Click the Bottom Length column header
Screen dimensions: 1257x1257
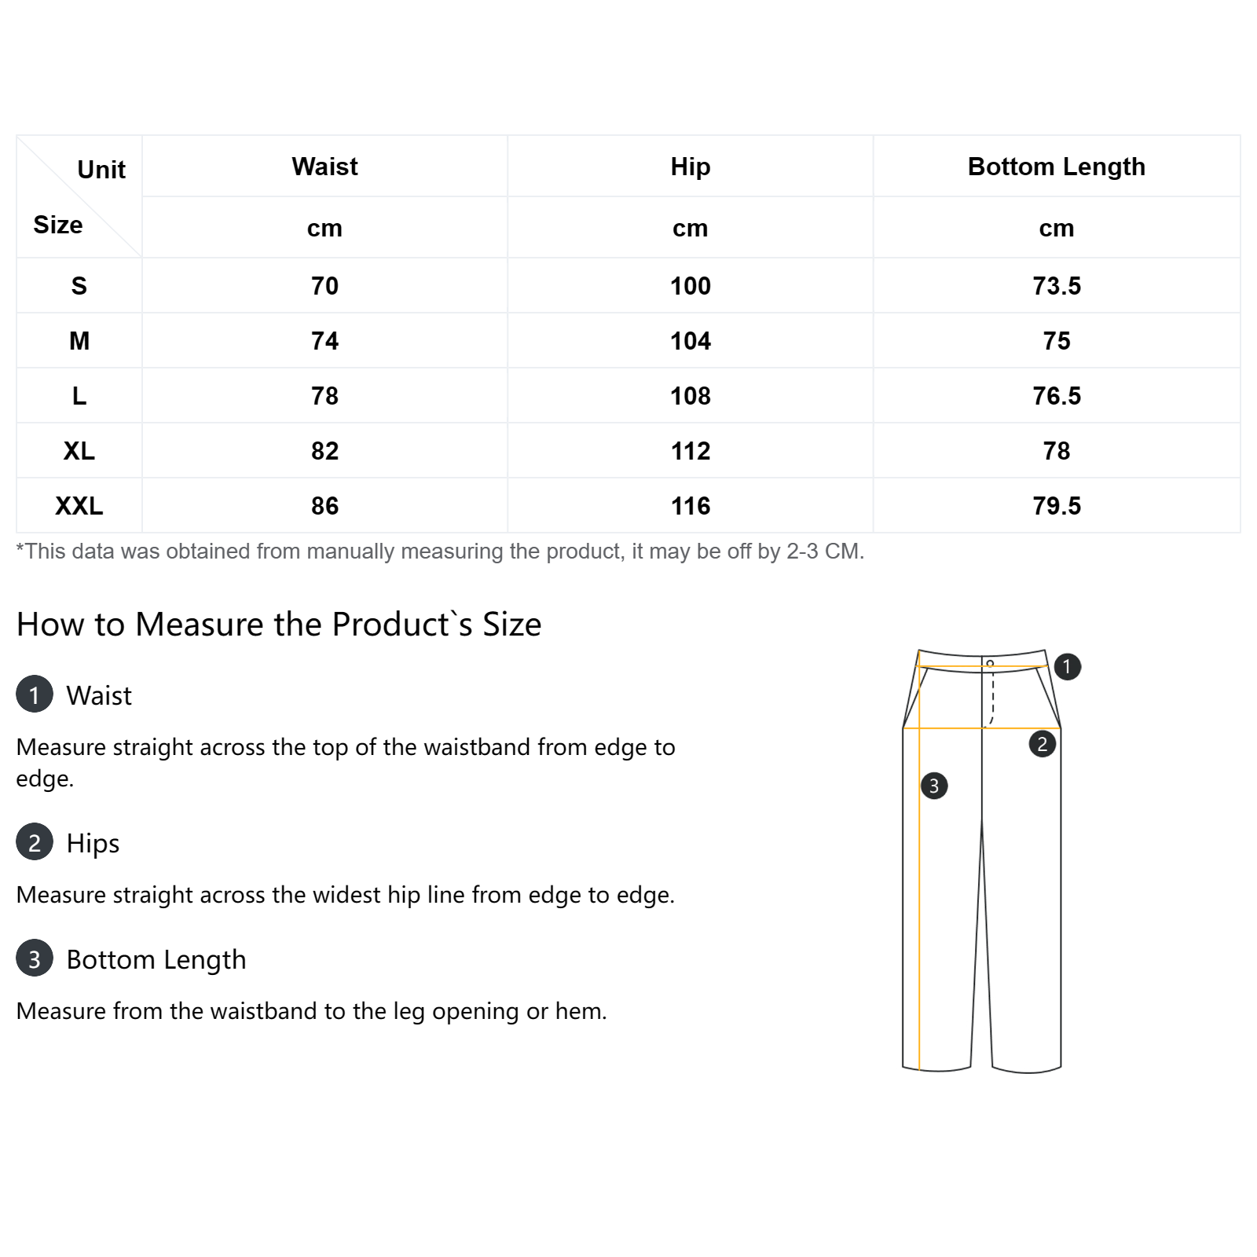tap(1057, 167)
